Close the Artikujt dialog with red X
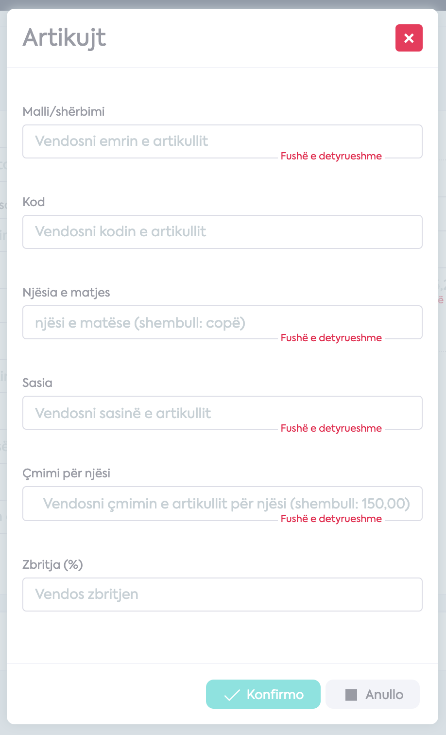The image size is (446, 735). click(409, 38)
